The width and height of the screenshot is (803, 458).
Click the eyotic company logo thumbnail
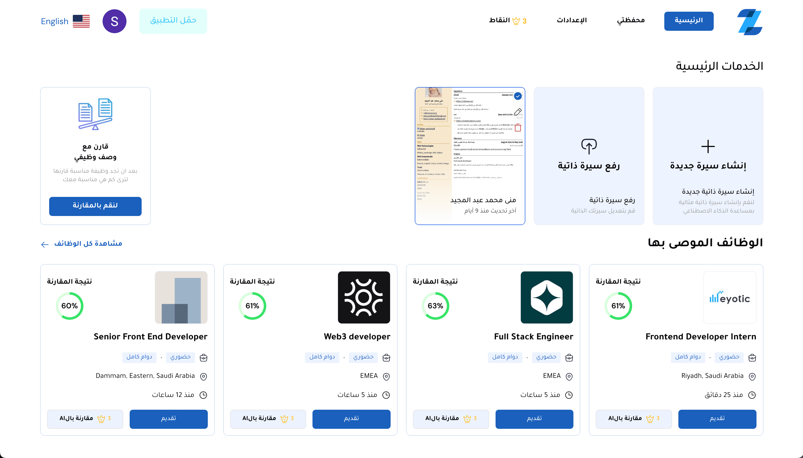[x=730, y=297]
